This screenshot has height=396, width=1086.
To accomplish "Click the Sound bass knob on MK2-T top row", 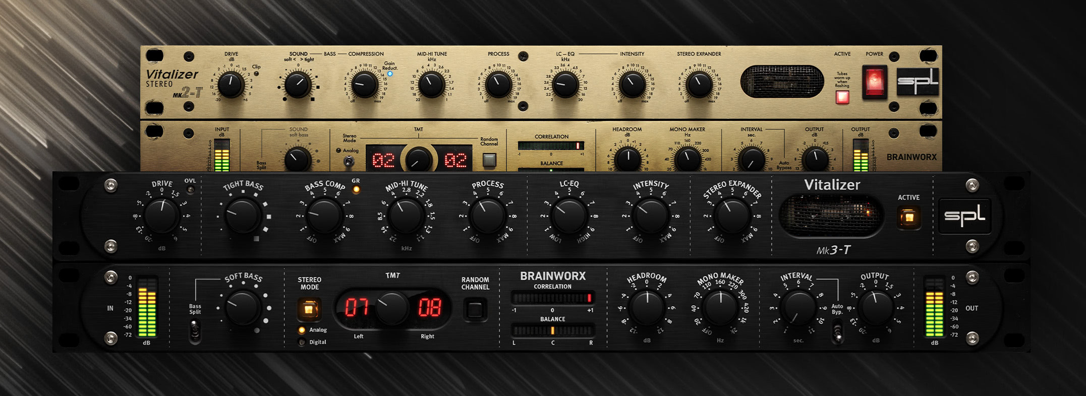I will pyautogui.click(x=298, y=84).
